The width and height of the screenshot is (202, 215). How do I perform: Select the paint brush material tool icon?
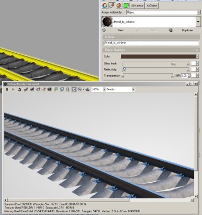(x=112, y=5)
